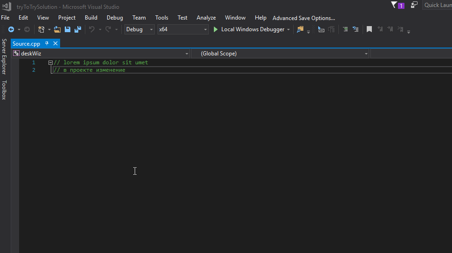
Task: Click the line 2 Russian comment text
Action: [89, 70]
